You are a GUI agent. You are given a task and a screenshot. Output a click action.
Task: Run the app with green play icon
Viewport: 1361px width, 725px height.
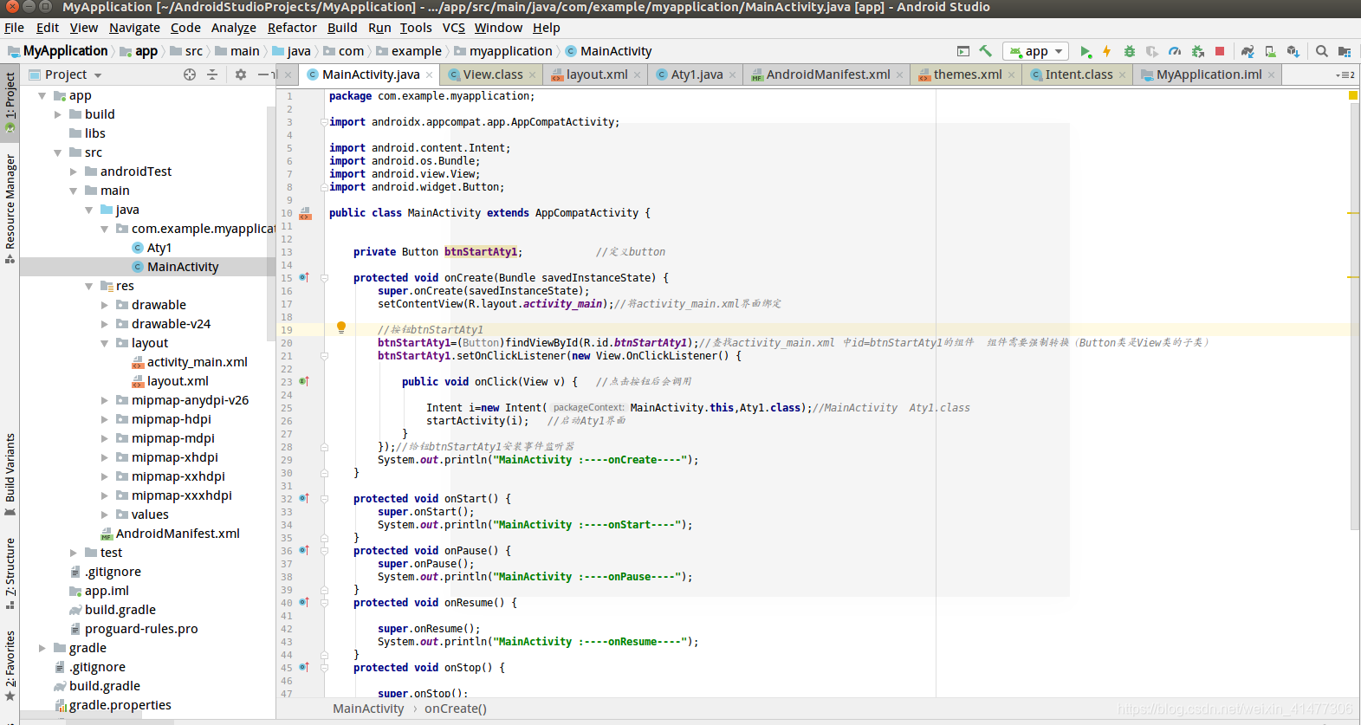(1086, 51)
